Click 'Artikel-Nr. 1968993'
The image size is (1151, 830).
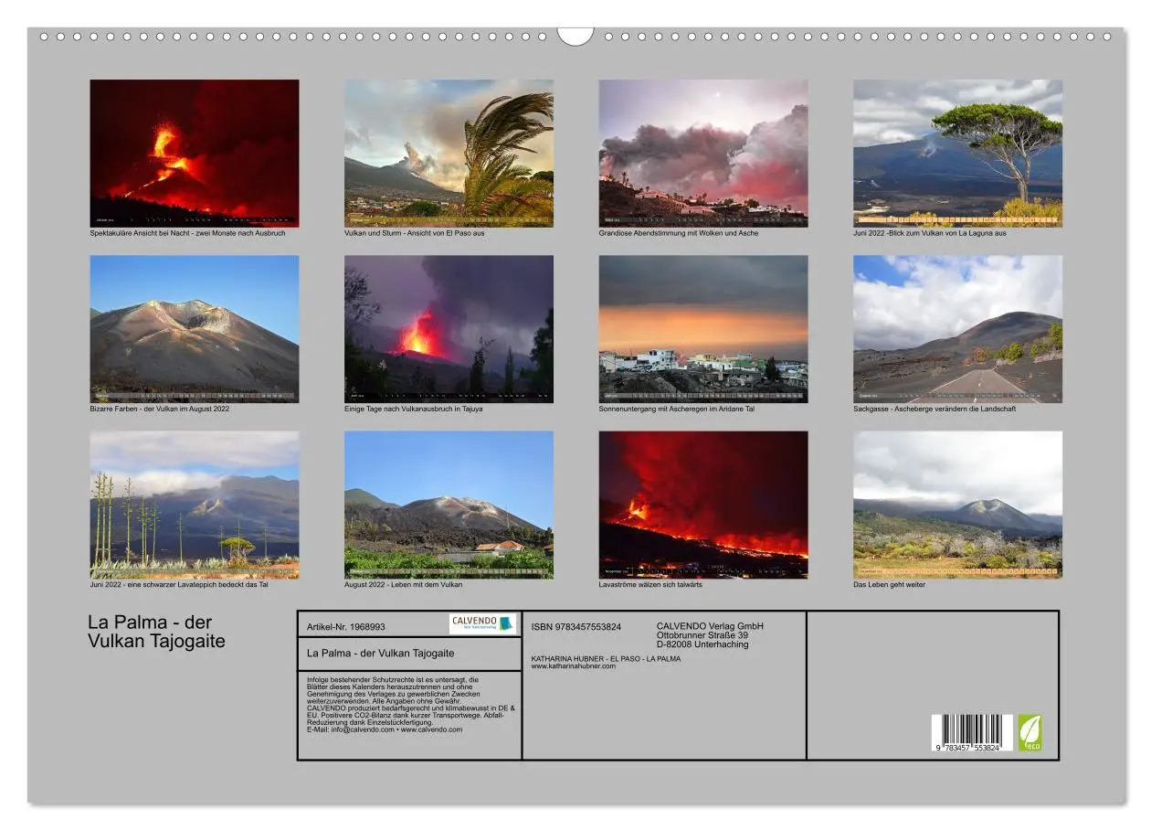346,627
